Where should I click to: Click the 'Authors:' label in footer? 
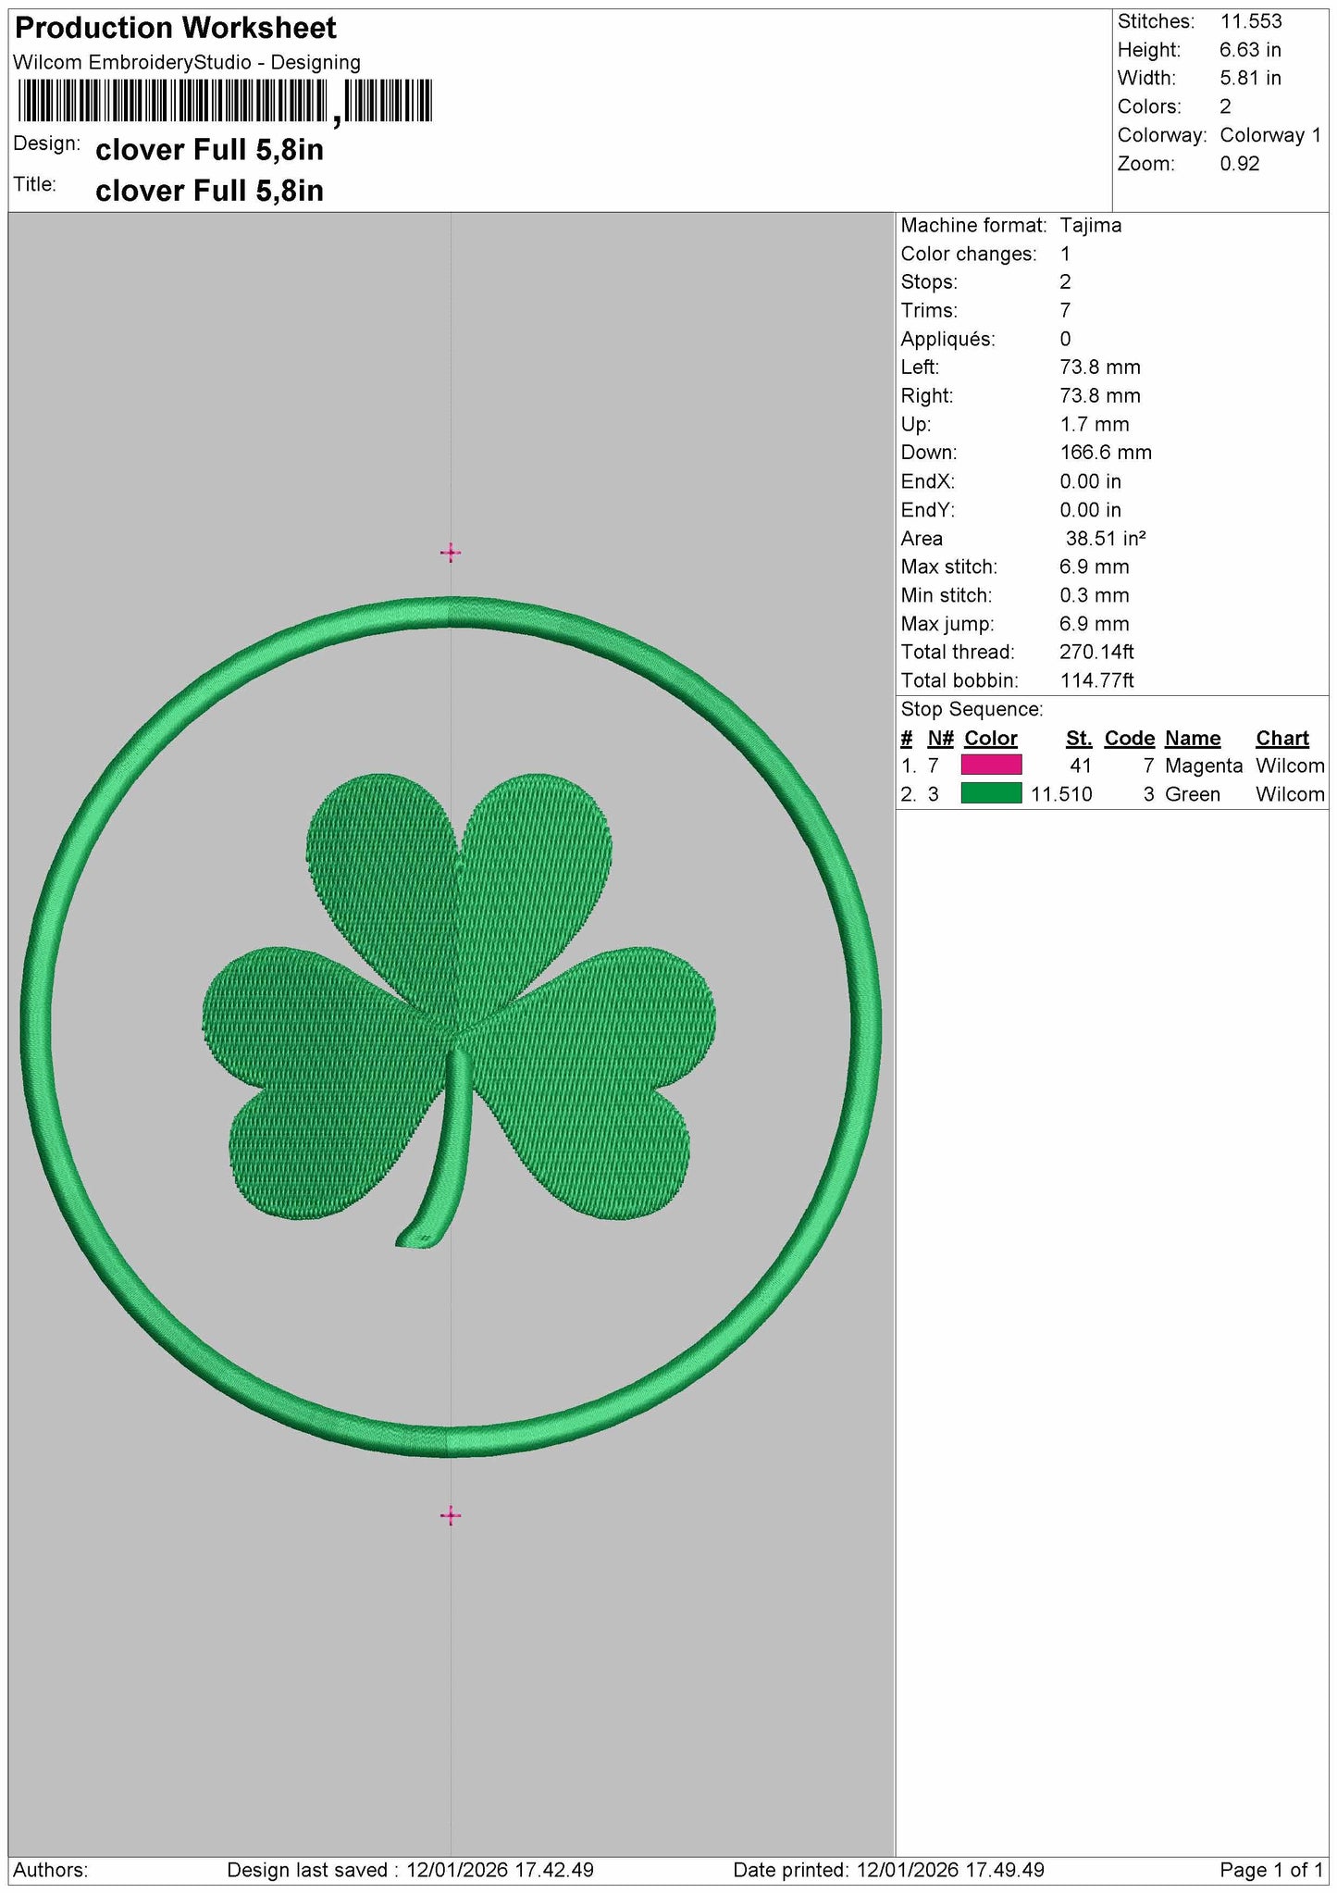[x=51, y=1870]
